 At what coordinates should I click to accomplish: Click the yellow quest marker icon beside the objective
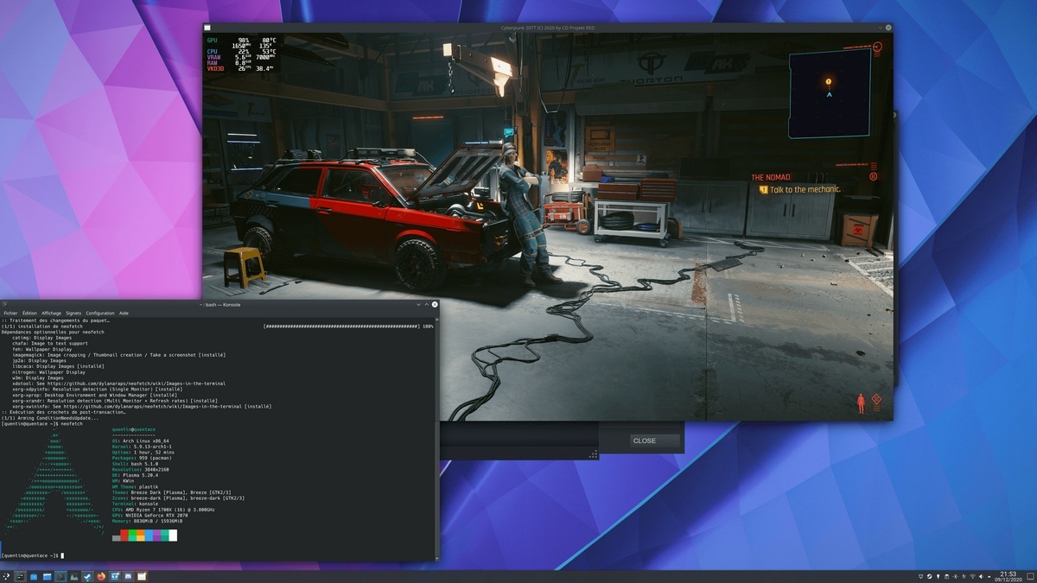coord(763,189)
